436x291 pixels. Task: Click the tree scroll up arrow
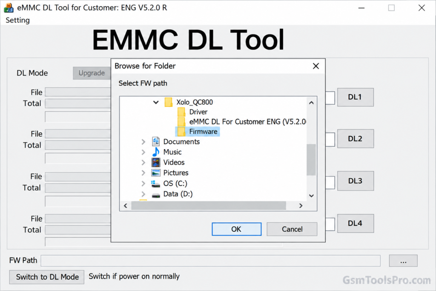311,103
